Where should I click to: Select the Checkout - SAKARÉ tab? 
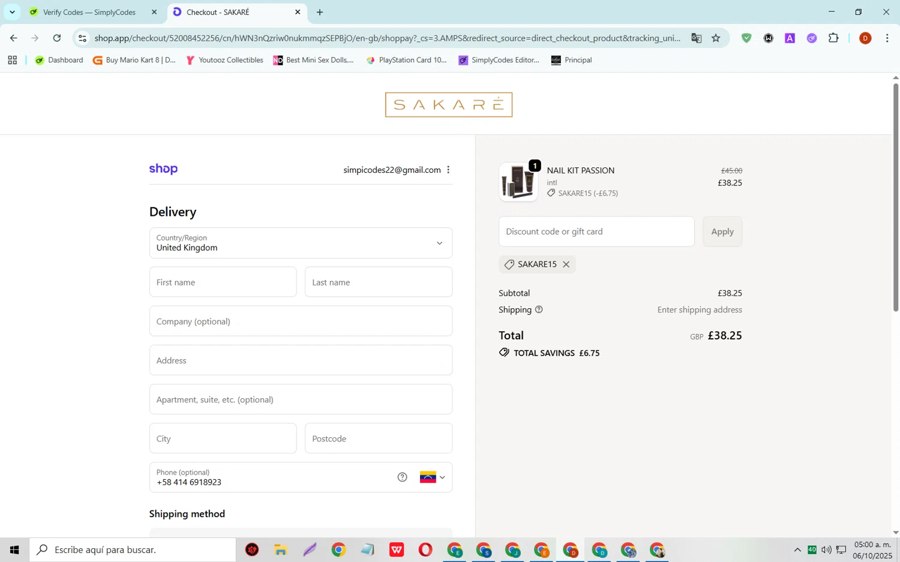(x=217, y=12)
